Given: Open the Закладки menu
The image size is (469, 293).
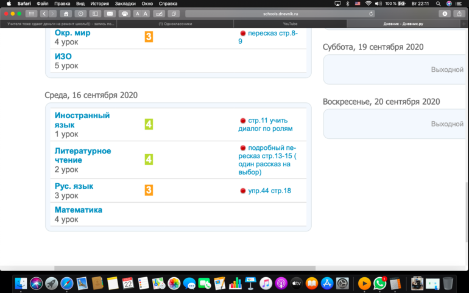Looking at the screenshot, I should coord(125,4).
